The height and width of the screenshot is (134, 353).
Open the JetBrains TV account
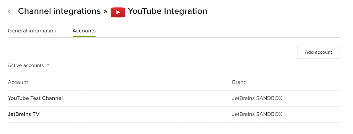[24, 114]
